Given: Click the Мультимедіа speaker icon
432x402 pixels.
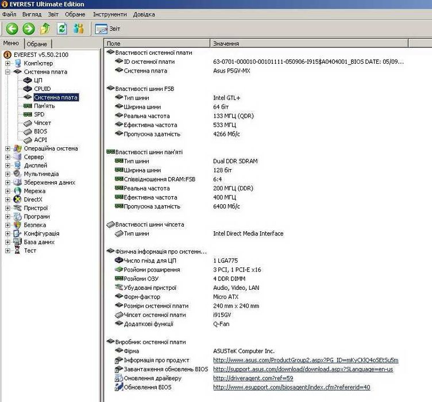Looking at the screenshot, I should [x=18, y=174].
